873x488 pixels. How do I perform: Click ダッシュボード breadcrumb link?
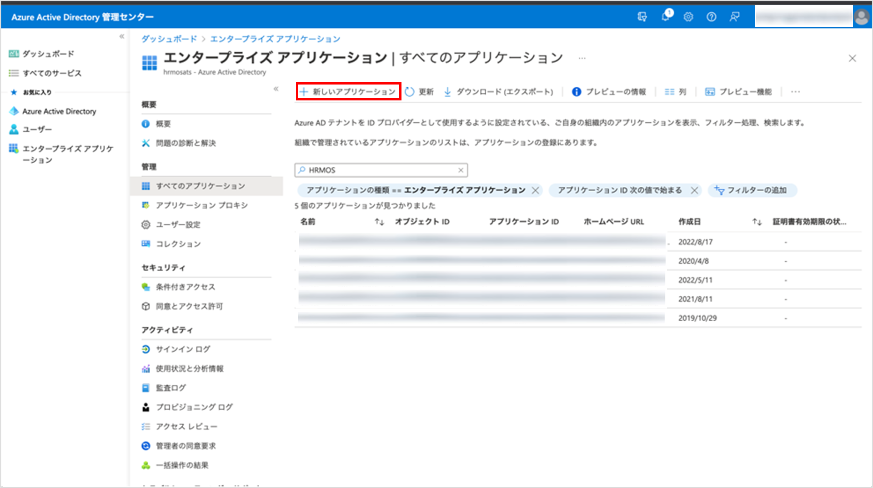(x=169, y=39)
